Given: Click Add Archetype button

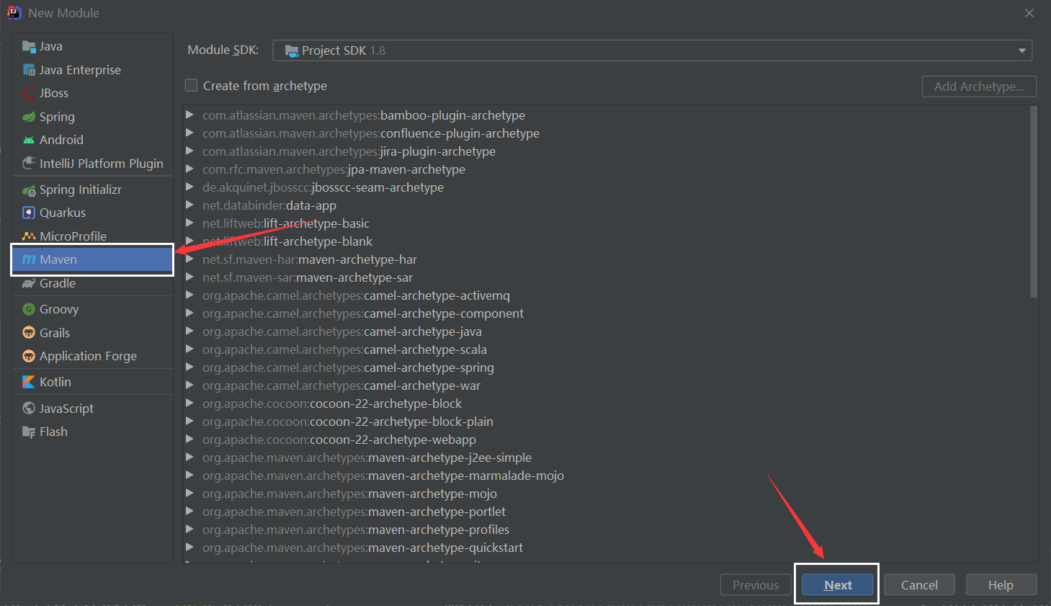Looking at the screenshot, I should pos(979,86).
